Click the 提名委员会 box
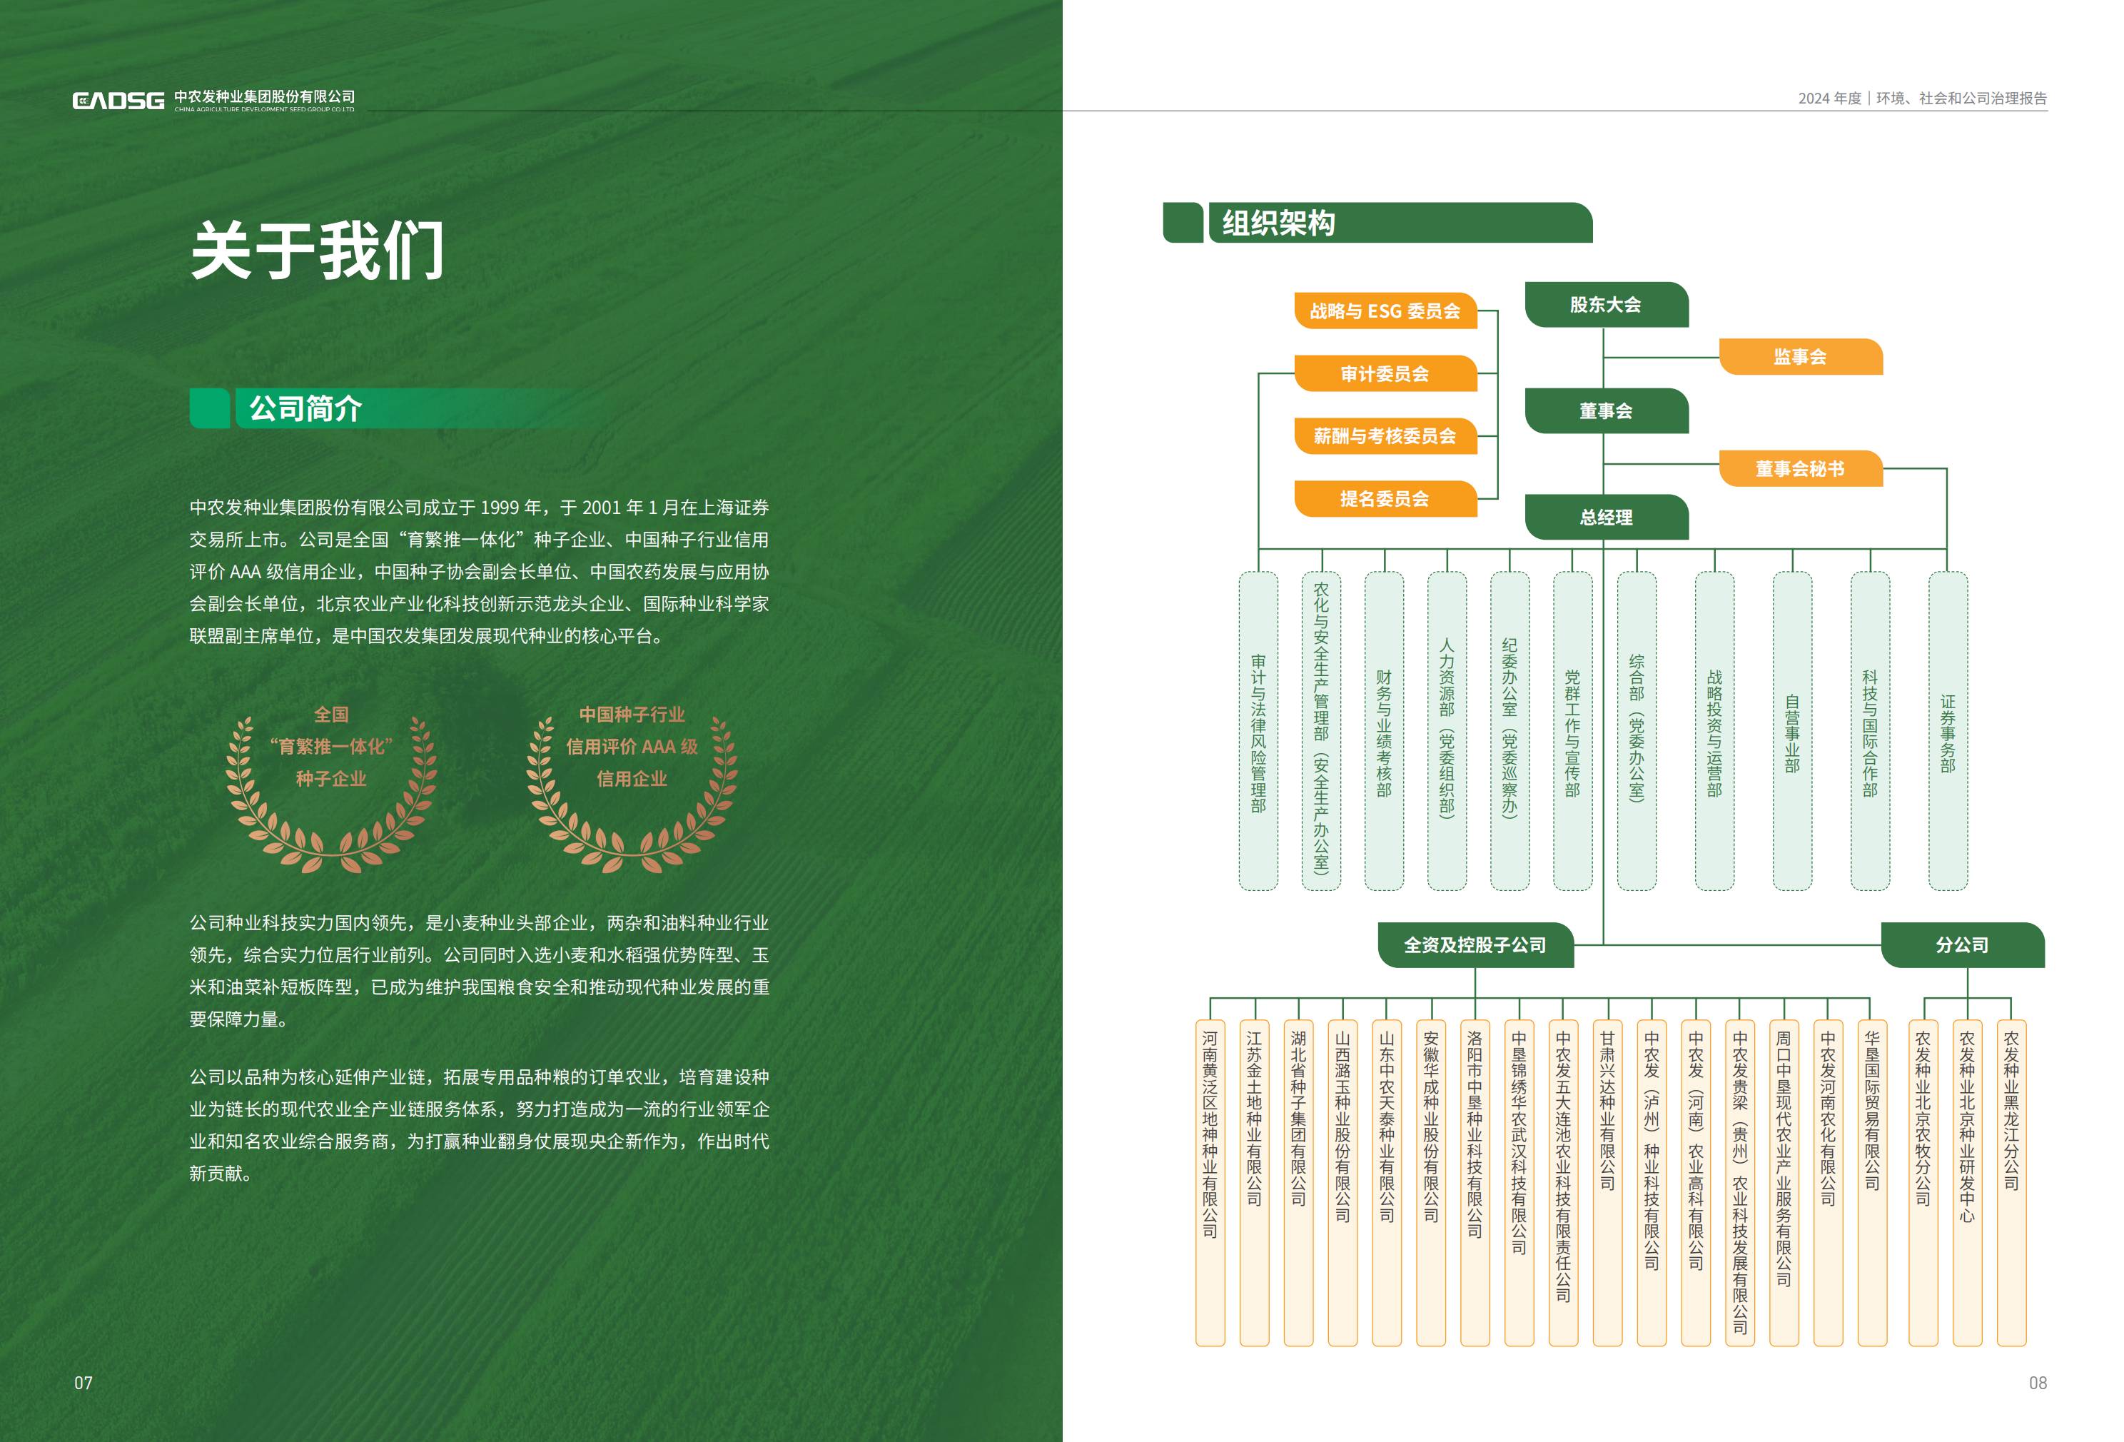The height and width of the screenshot is (1442, 2124). point(1385,498)
